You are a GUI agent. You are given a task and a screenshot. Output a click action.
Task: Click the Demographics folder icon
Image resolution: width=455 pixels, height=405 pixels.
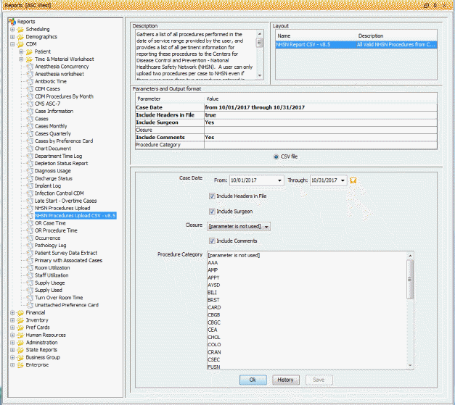(x=20, y=37)
